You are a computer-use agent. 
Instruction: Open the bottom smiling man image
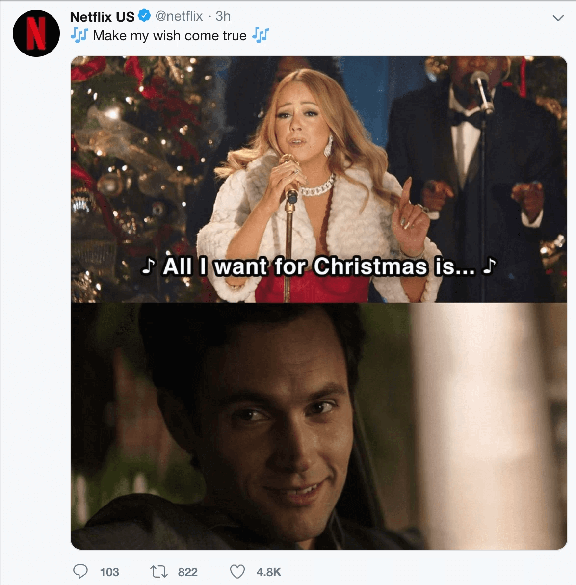pyautogui.click(x=318, y=426)
